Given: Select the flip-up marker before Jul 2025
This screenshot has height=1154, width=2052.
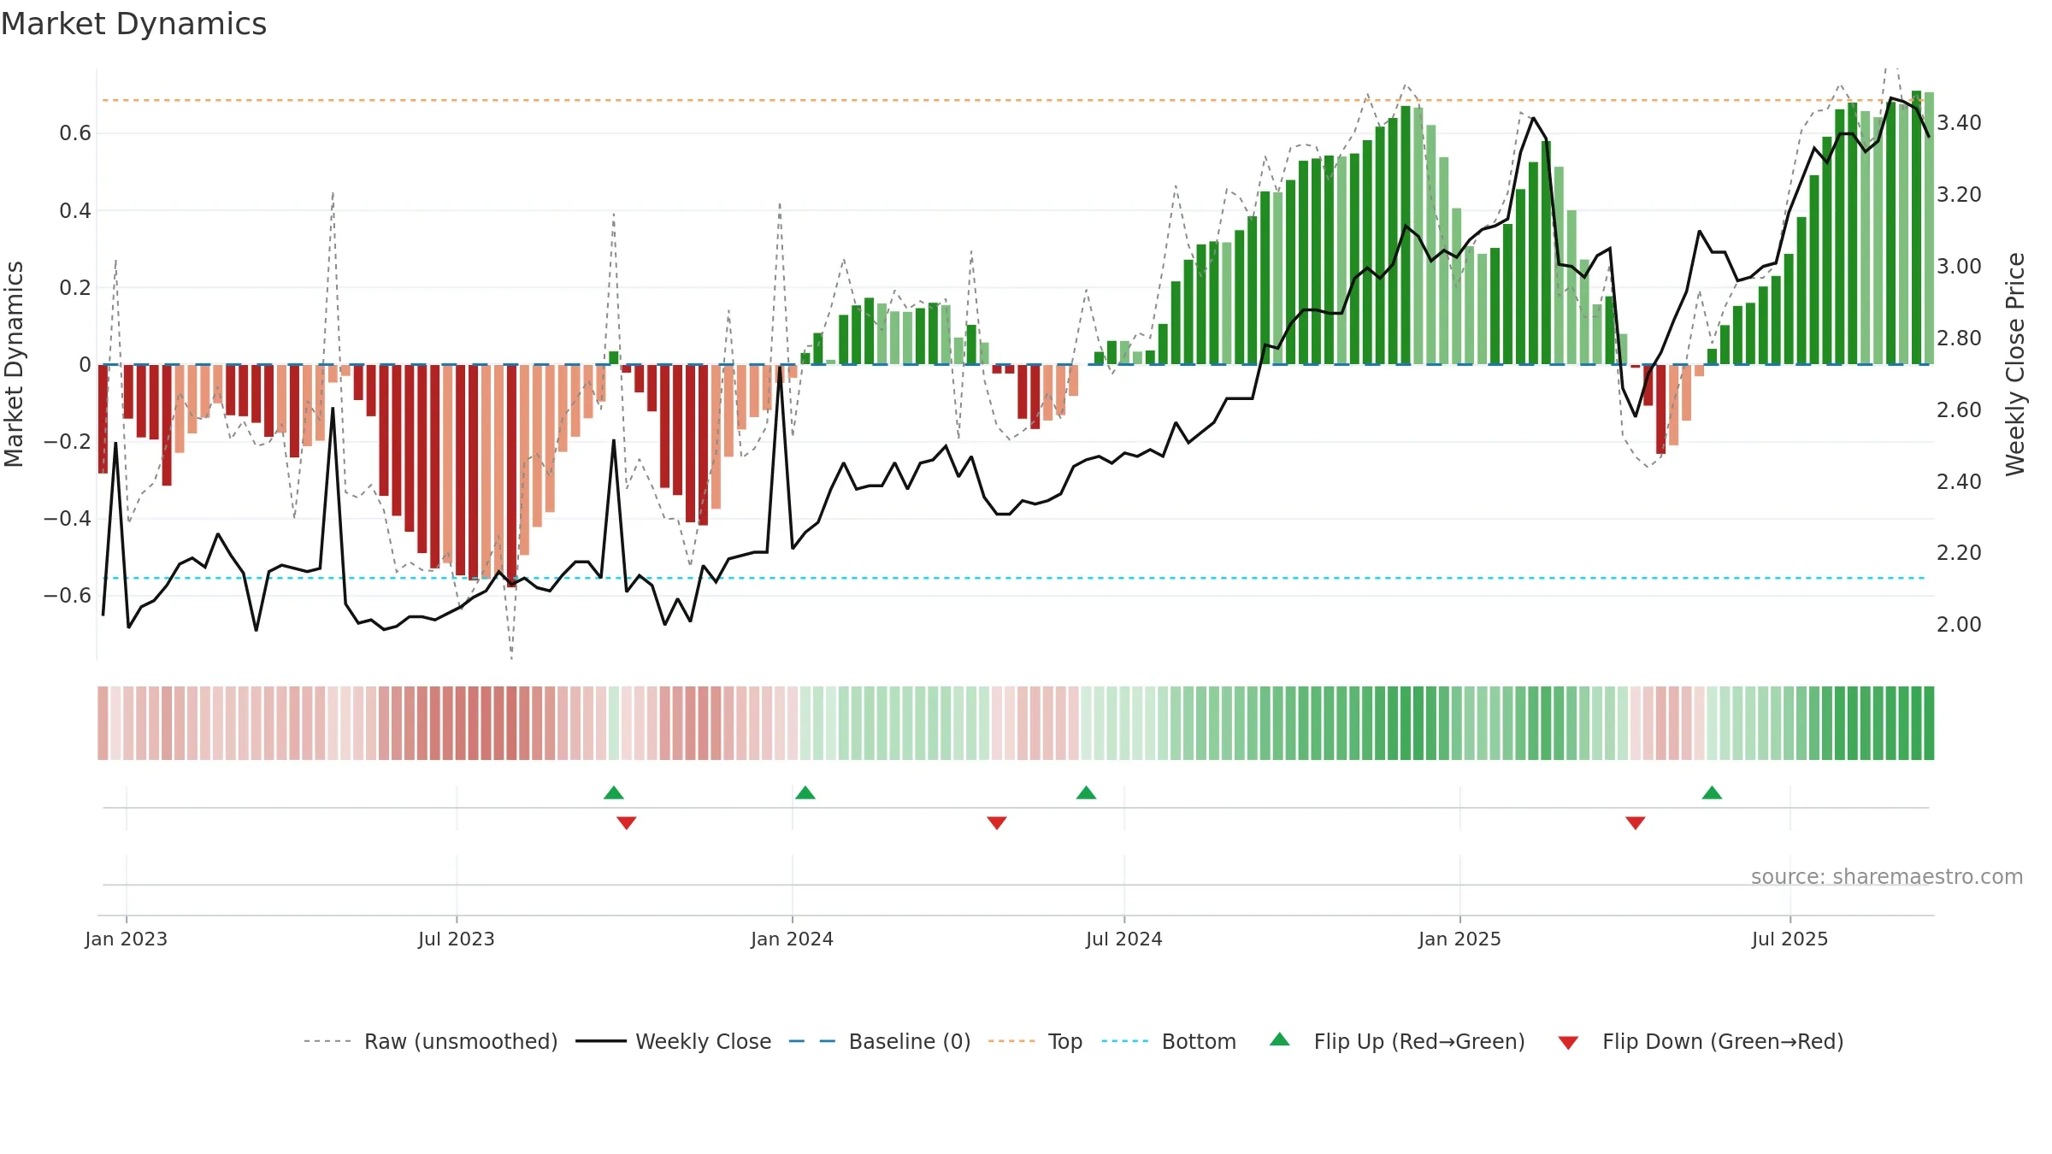Looking at the screenshot, I should [x=1712, y=792].
